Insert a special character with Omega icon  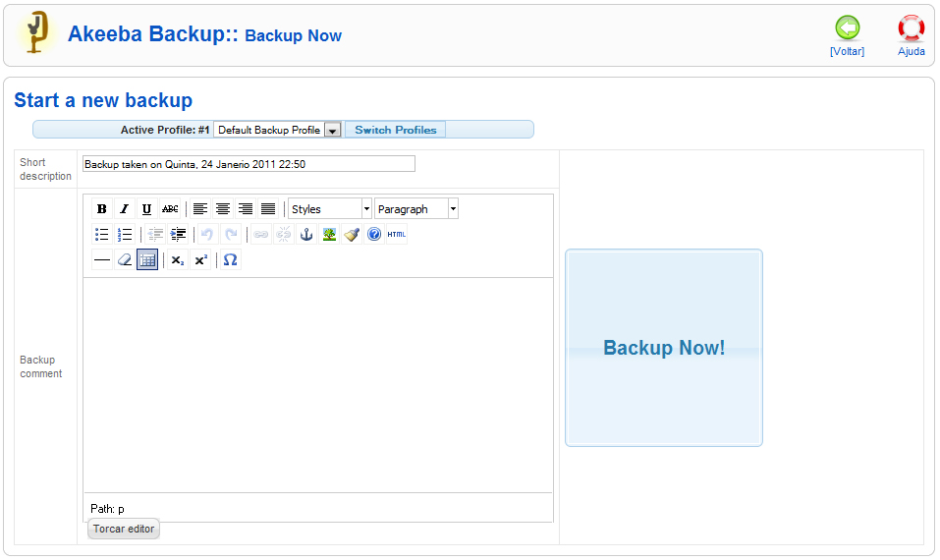pyautogui.click(x=230, y=259)
